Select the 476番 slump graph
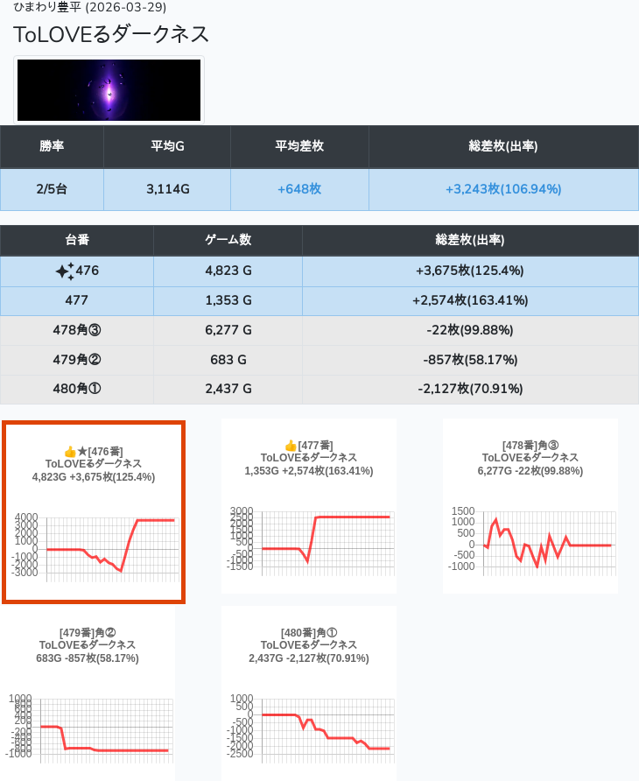 tap(94, 545)
